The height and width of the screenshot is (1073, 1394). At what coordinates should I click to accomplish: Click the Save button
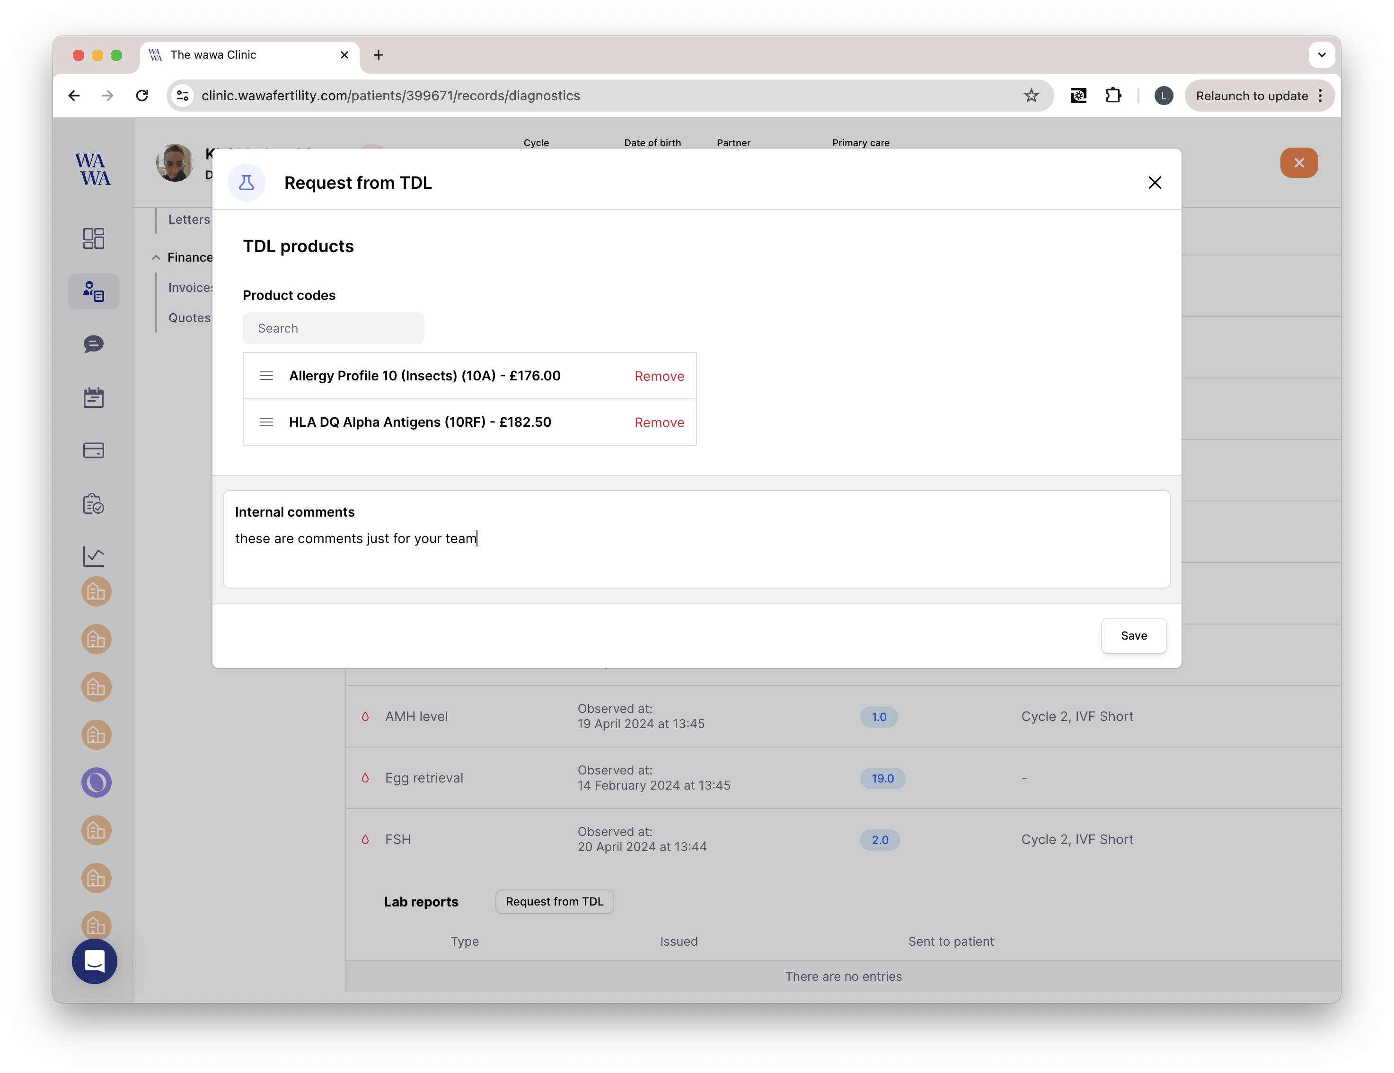click(x=1133, y=636)
